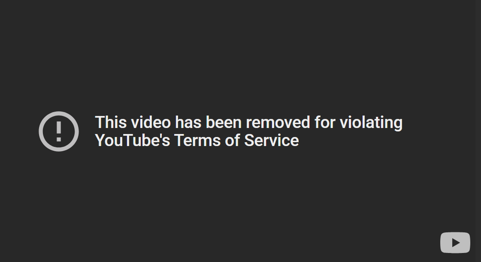Click the second line of the error message
The width and height of the screenshot is (481, 262).
click(x=197, y=140)
